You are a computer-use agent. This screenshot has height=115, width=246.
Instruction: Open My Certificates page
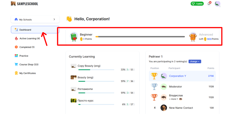coord(27,73)
